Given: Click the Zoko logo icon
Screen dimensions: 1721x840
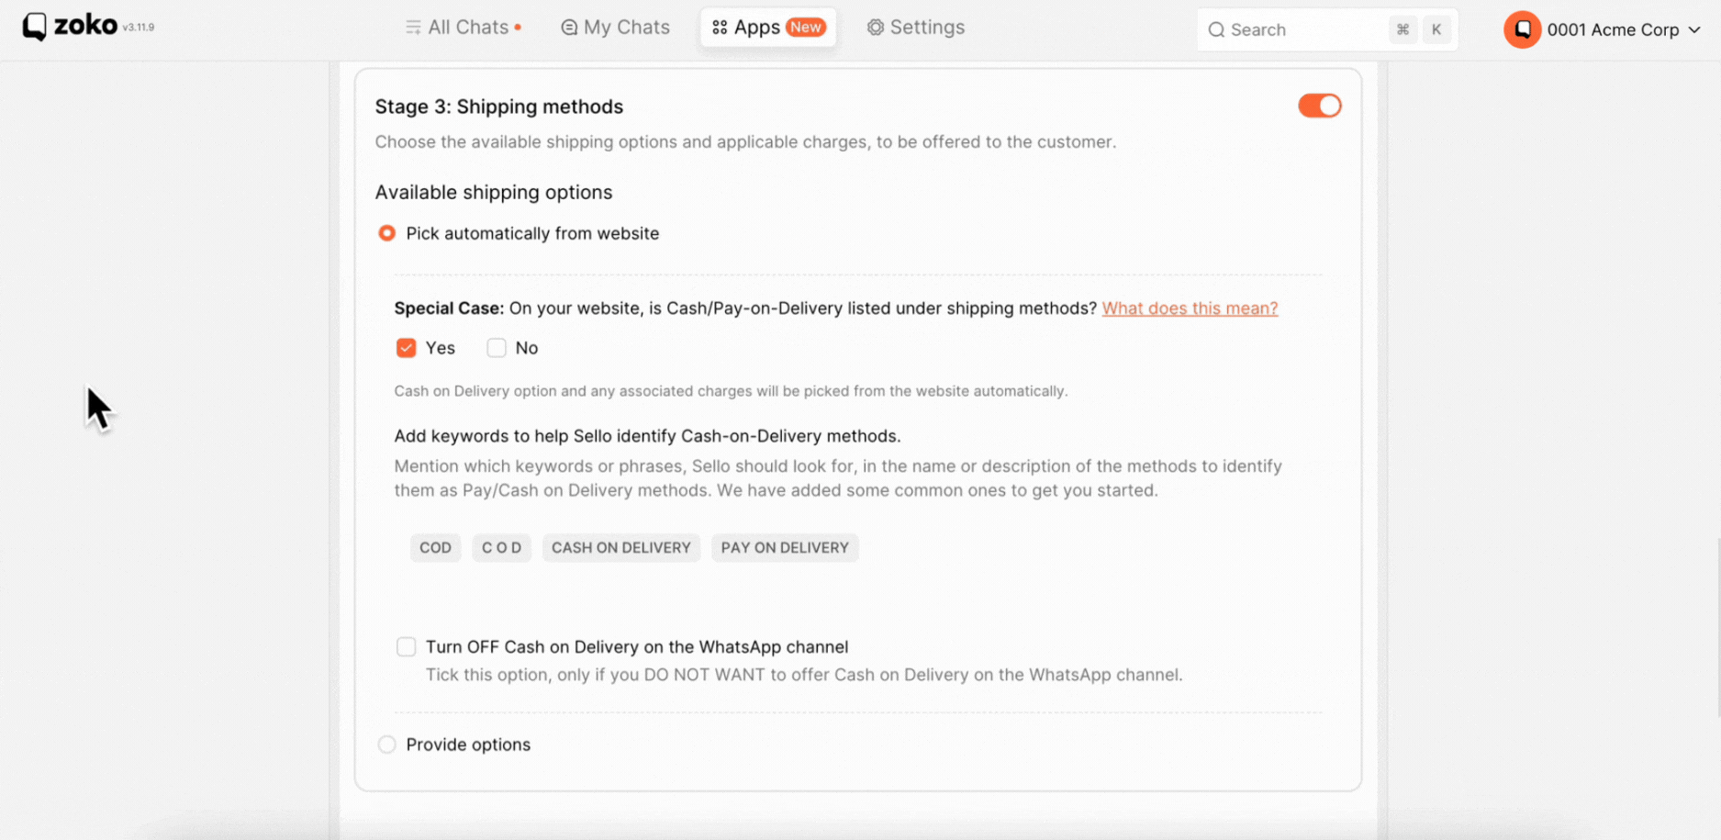Looking at the screenshot, I should (x=34, y=27).
